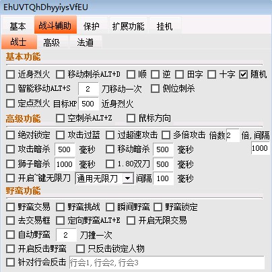Viewport: 272px width, 272px height.
Task: Tick the 野蛮交易 checkbox
Action: click(x=10, y=207)
